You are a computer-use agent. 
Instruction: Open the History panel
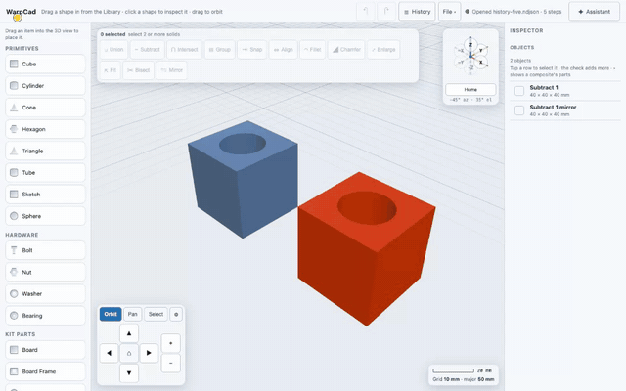(418, 12)
